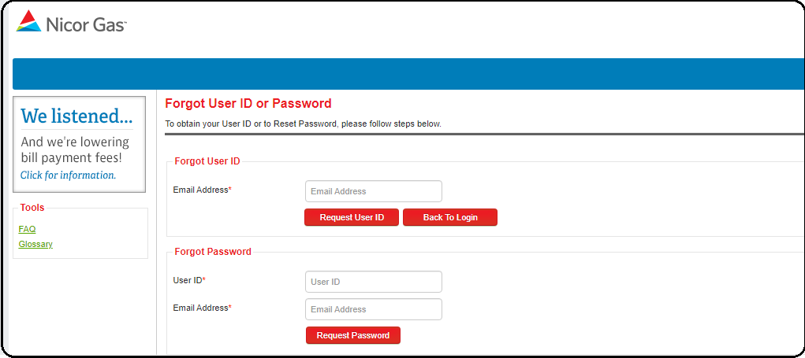Click the Request Password button

coord(353,335)
